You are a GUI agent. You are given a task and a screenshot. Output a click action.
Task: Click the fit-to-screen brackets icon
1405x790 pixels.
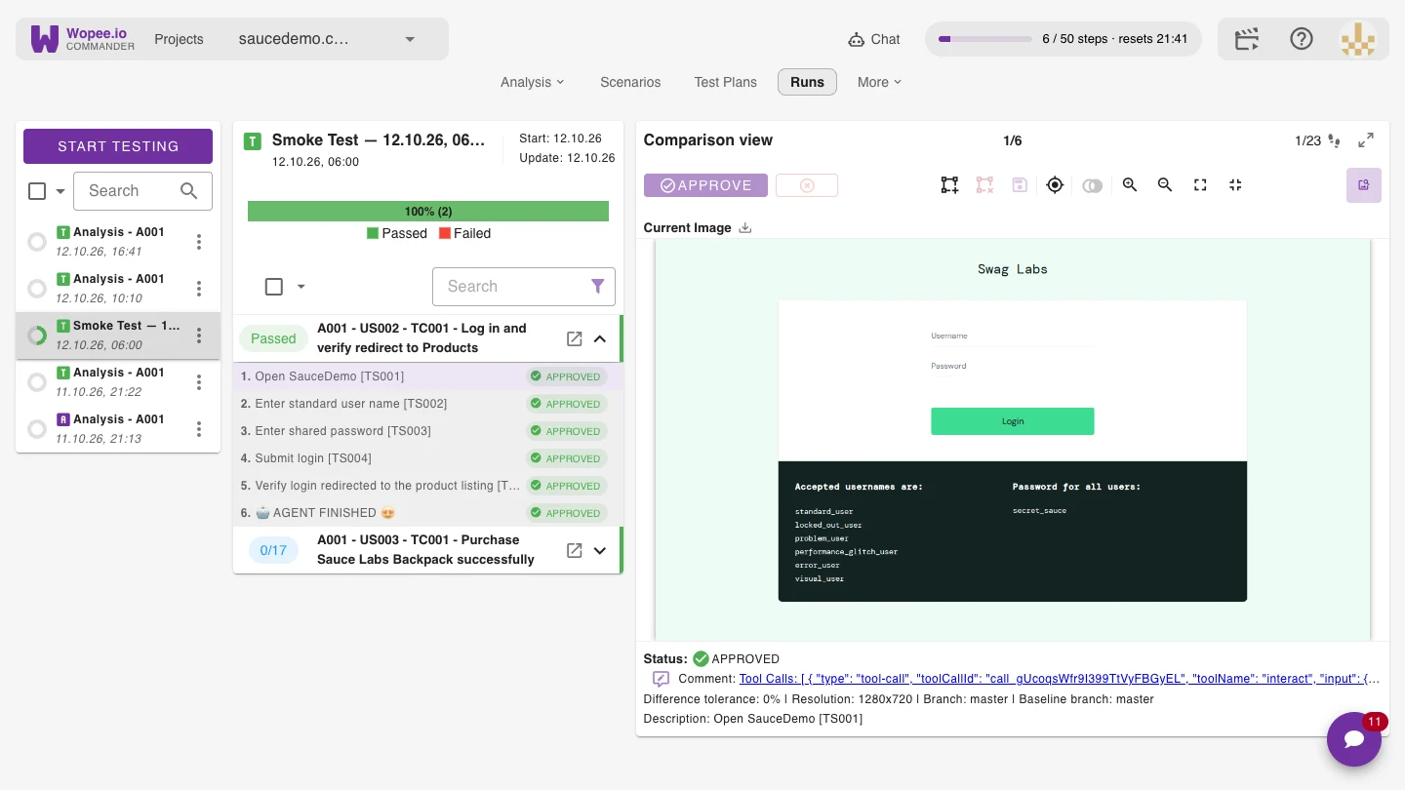[x=1200, y=185]
